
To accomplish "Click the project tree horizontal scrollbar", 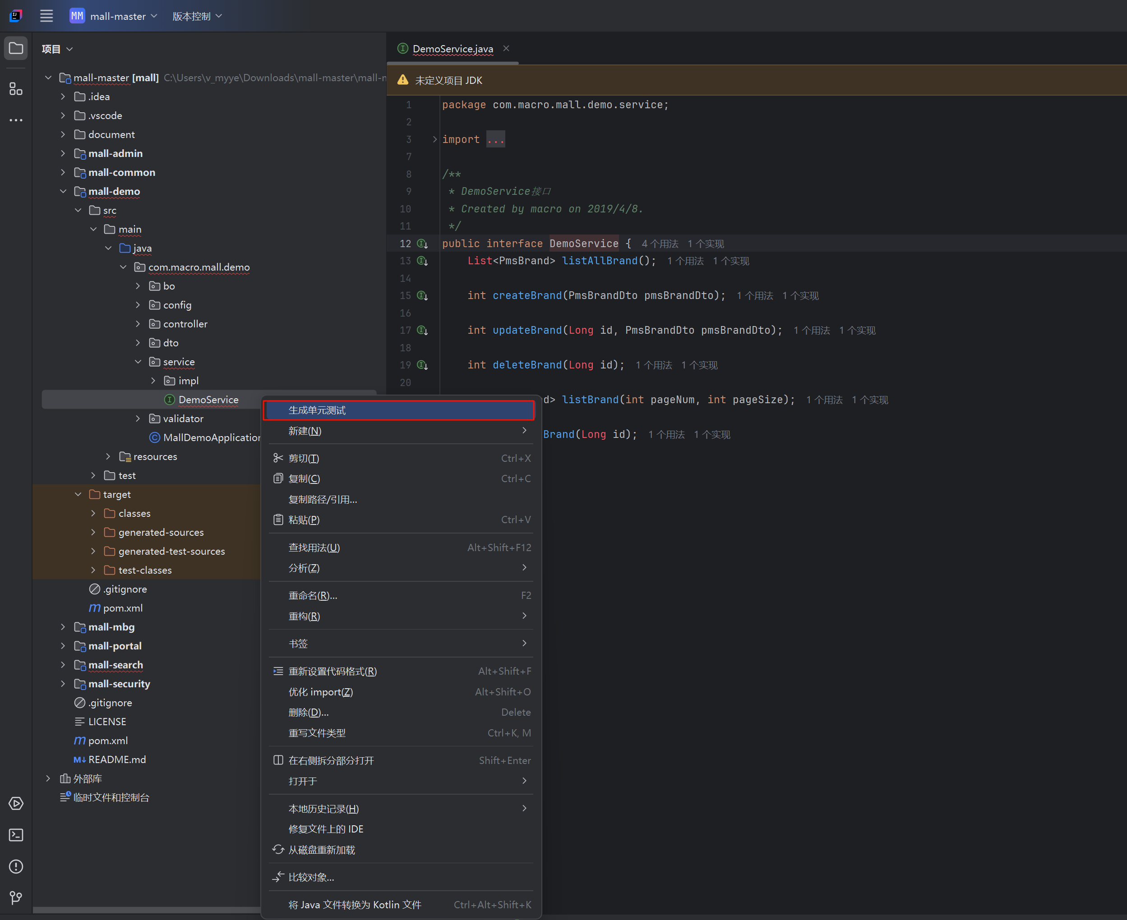I will (146, 910).
